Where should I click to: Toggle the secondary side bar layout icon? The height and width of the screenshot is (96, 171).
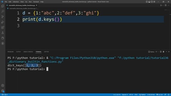pos(152,2)
